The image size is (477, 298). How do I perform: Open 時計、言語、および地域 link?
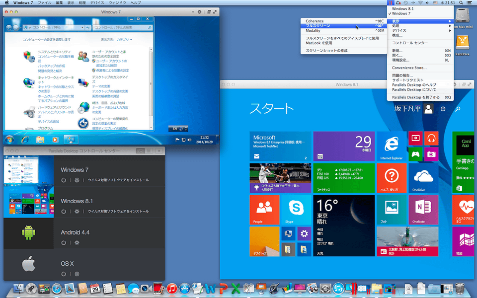(108, 103)
